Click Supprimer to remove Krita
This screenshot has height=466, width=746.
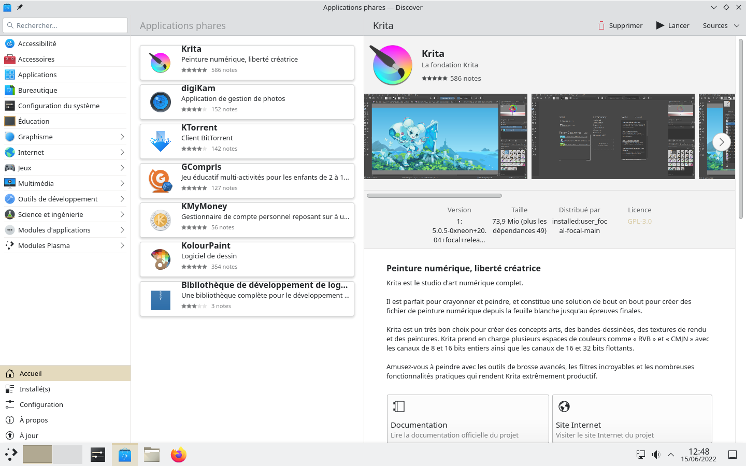point(620,25)
